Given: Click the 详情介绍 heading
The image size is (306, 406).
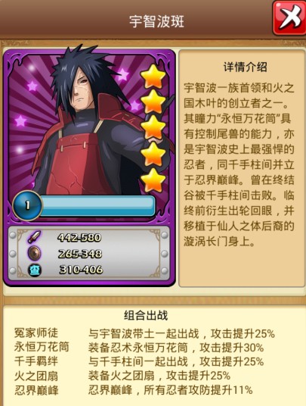Looking at the screenshot, I should point(245,67).
